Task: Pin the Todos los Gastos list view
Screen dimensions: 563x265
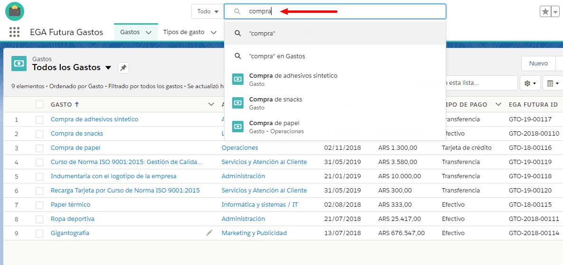Action: (123, 68)
